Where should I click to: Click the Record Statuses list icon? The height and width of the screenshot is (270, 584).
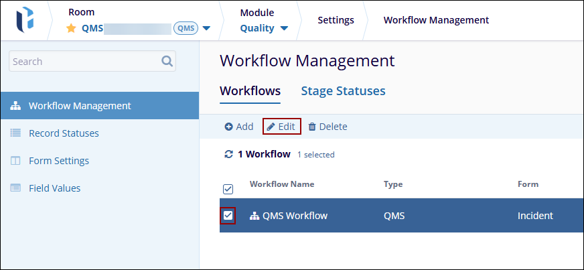point(15,133)
